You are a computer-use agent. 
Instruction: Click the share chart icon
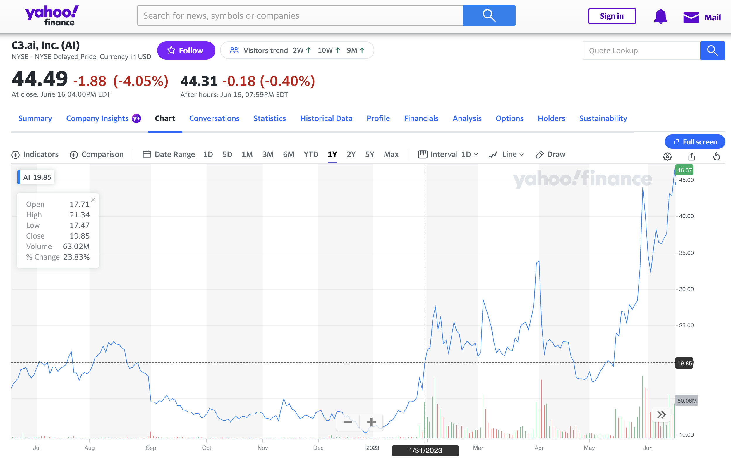(691, 156)
